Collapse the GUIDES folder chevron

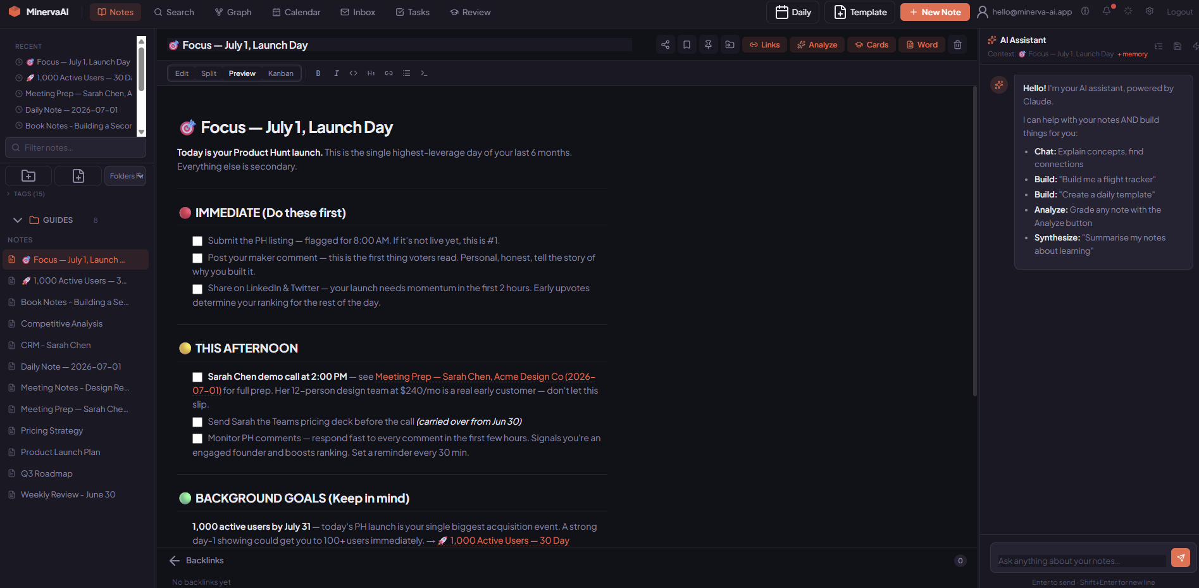(x=18, y=220)
